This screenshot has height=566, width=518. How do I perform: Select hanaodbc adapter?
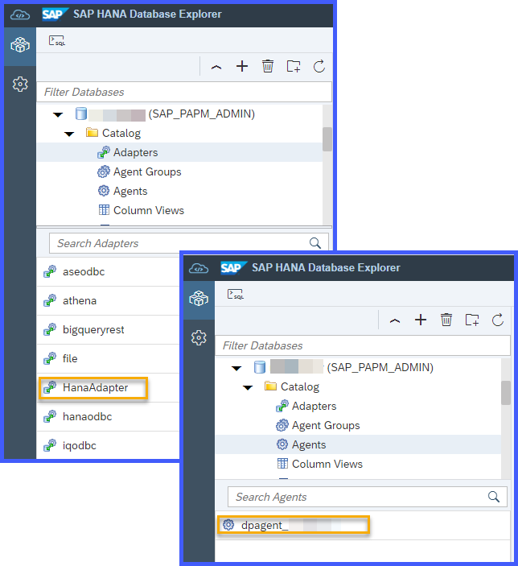pos(109,416)
